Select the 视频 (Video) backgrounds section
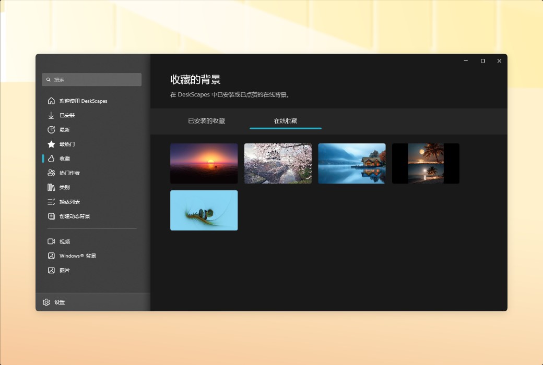The width and height of the screenshot is (543, 365). [63, 241]
